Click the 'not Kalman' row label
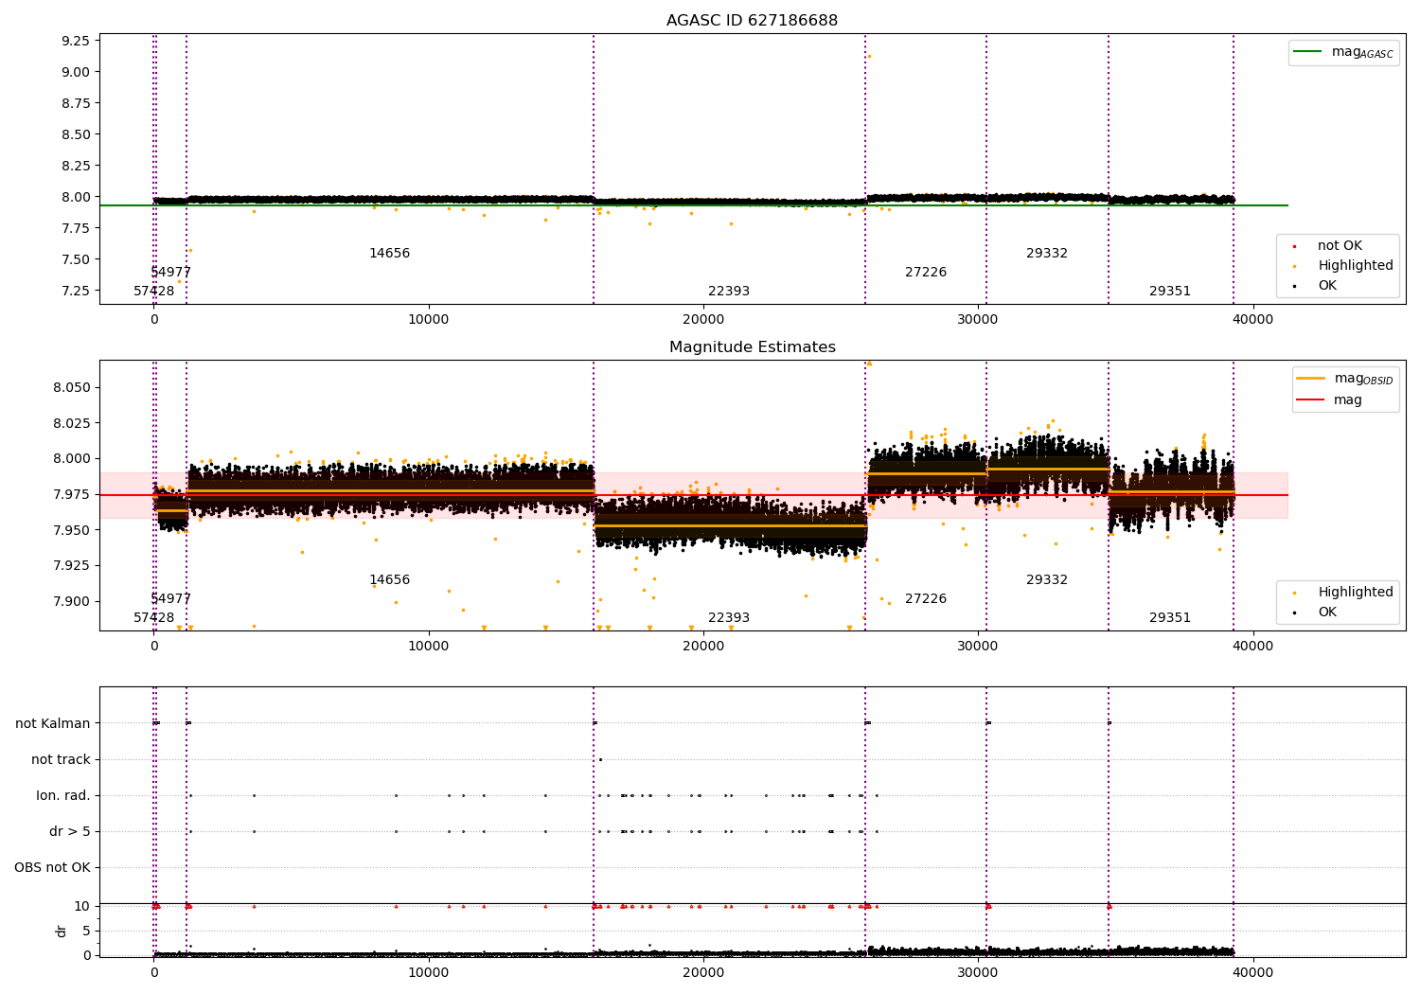This screenshot has width=1420, height=994. coord(53,723)
